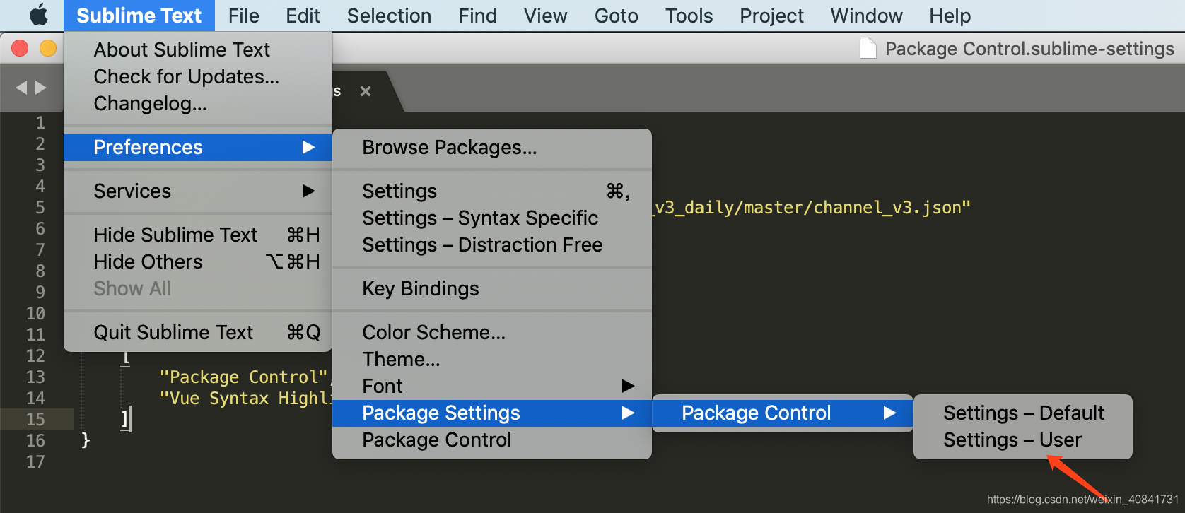Expand the Font submenu arrow
1185x513 pixels.
tap(628, 386)
